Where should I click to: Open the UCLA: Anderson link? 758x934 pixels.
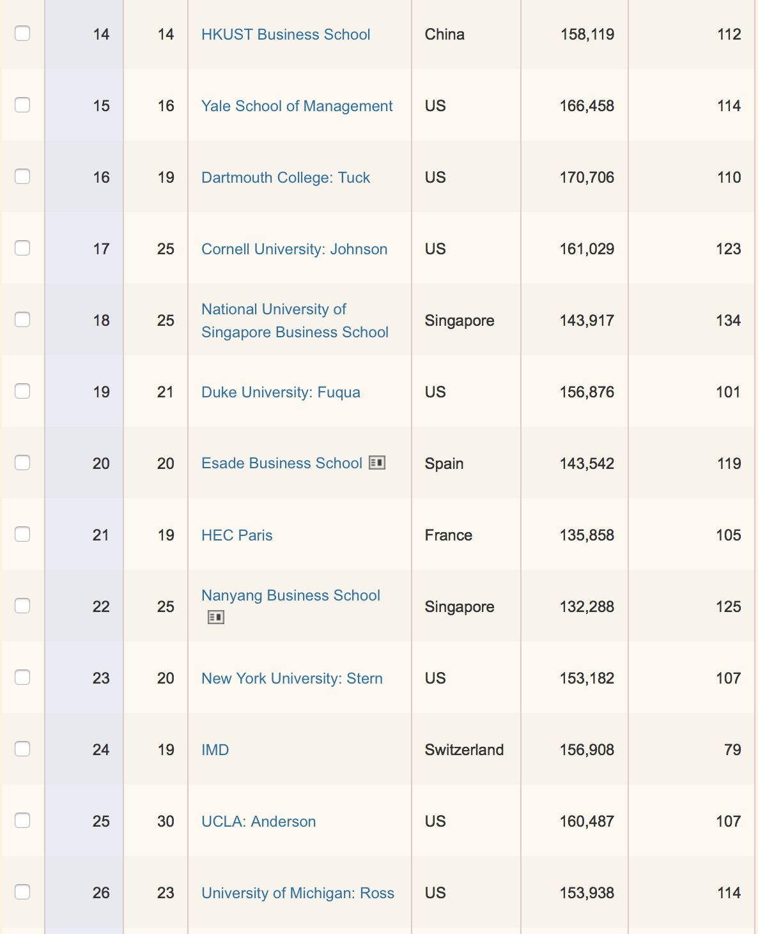click(259, 822)
